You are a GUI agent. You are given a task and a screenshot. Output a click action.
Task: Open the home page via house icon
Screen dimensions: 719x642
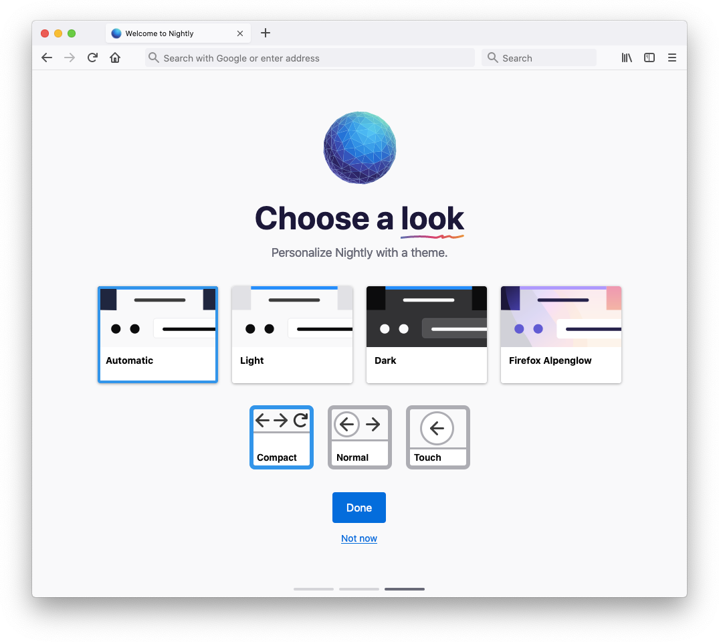[115, 58]
